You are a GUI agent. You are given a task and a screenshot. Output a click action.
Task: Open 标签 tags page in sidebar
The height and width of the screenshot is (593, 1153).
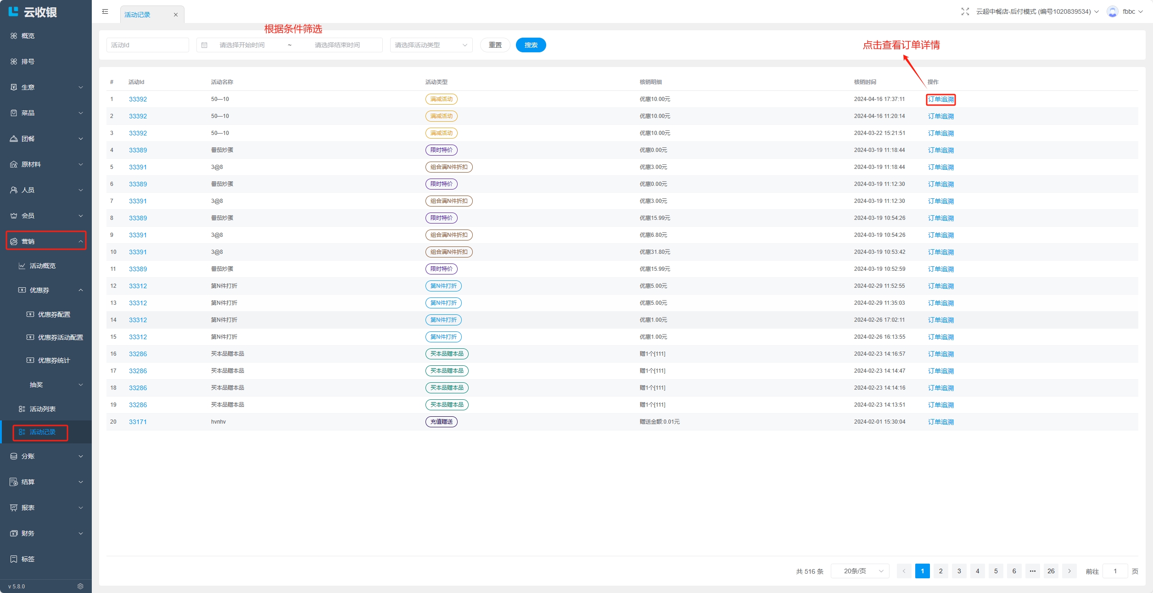pos(28,559)
